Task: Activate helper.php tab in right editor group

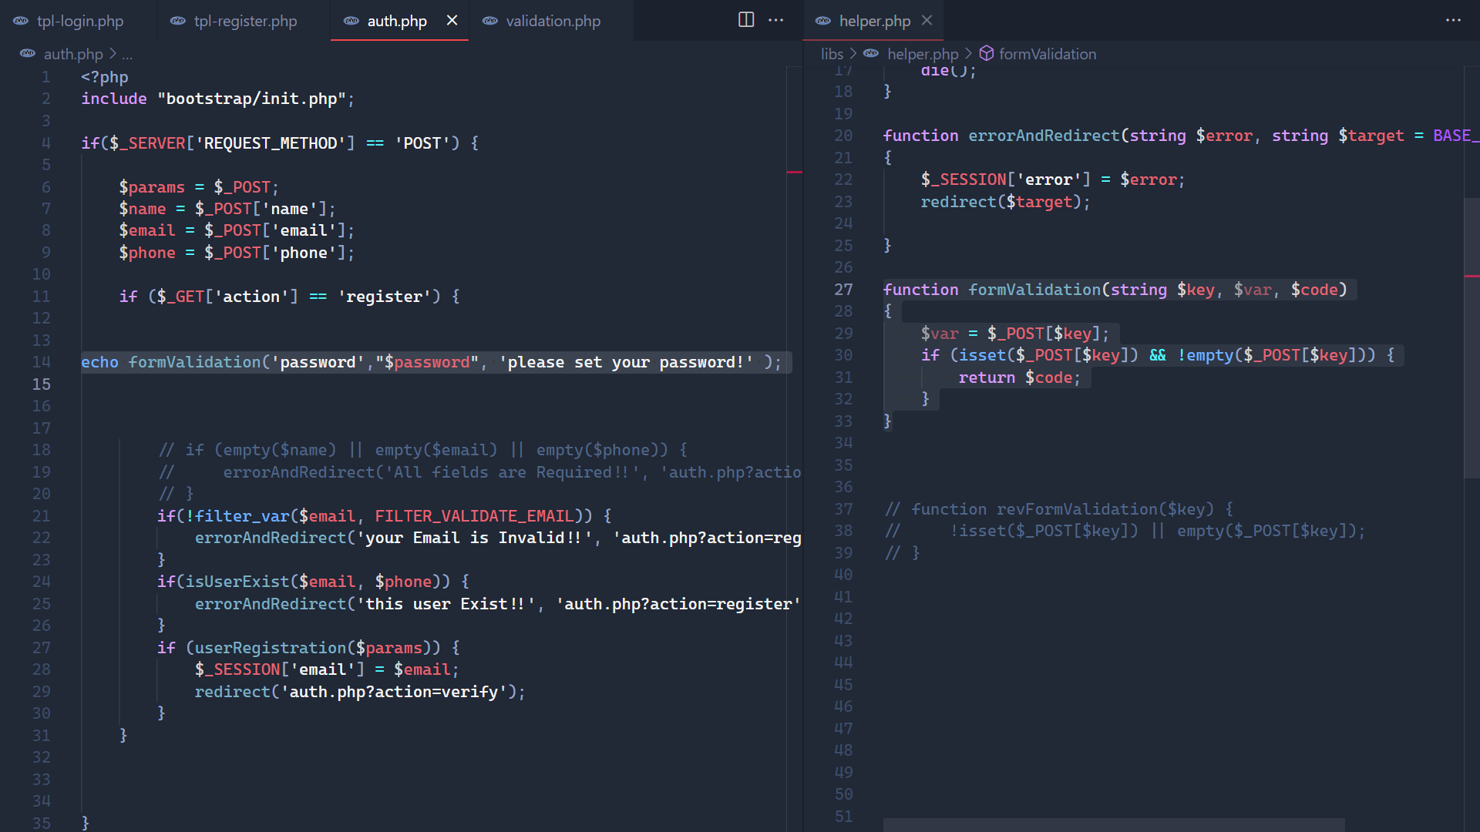Action: 874,21
